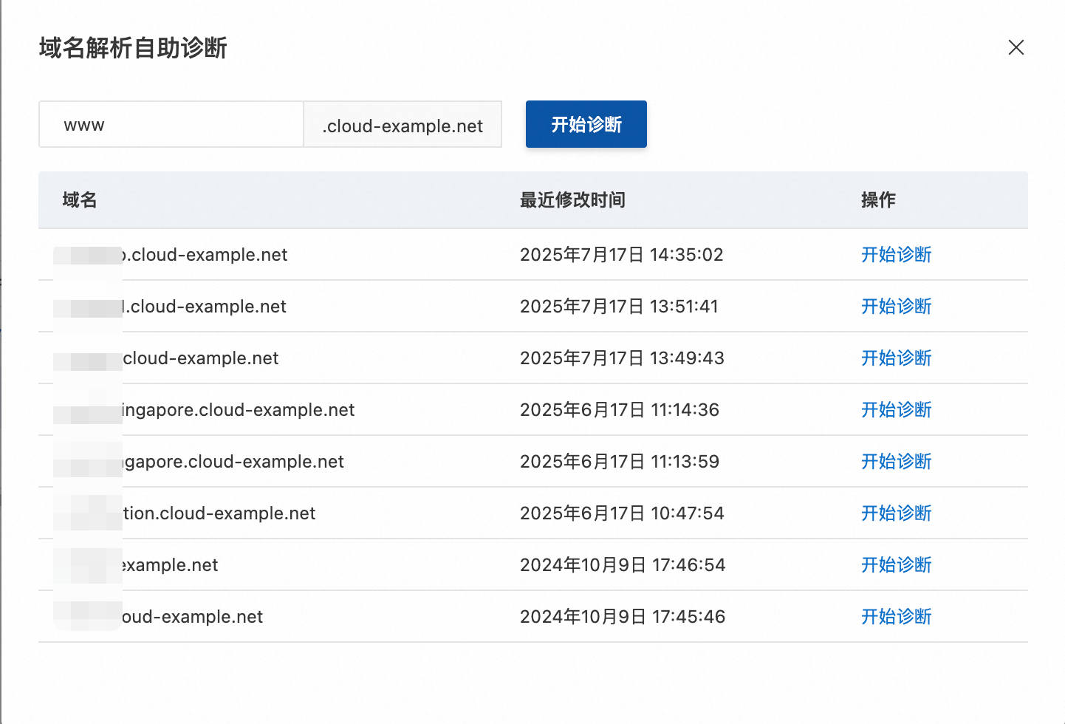Close the 域名解析自助诊断 dialog

click(1016, 47)
